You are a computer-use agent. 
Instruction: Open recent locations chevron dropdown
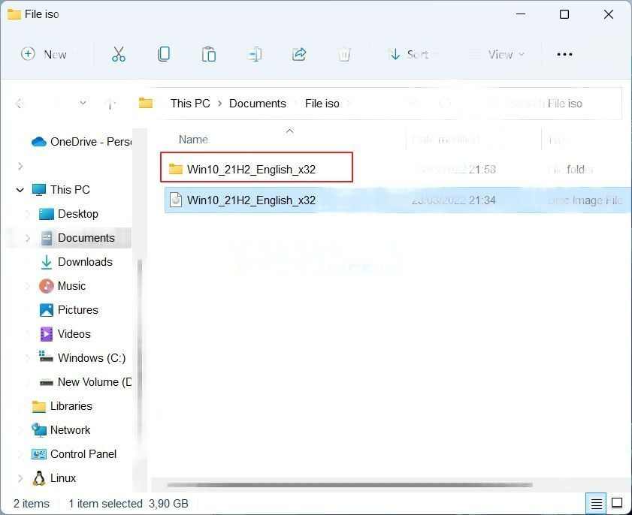pos(83,103)
